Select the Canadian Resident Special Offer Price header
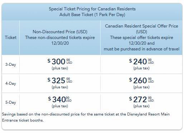 pyautogui.click(x=141, y=29)
